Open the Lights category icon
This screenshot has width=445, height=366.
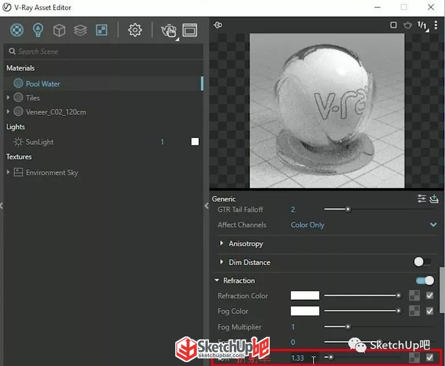click(38, 30)
